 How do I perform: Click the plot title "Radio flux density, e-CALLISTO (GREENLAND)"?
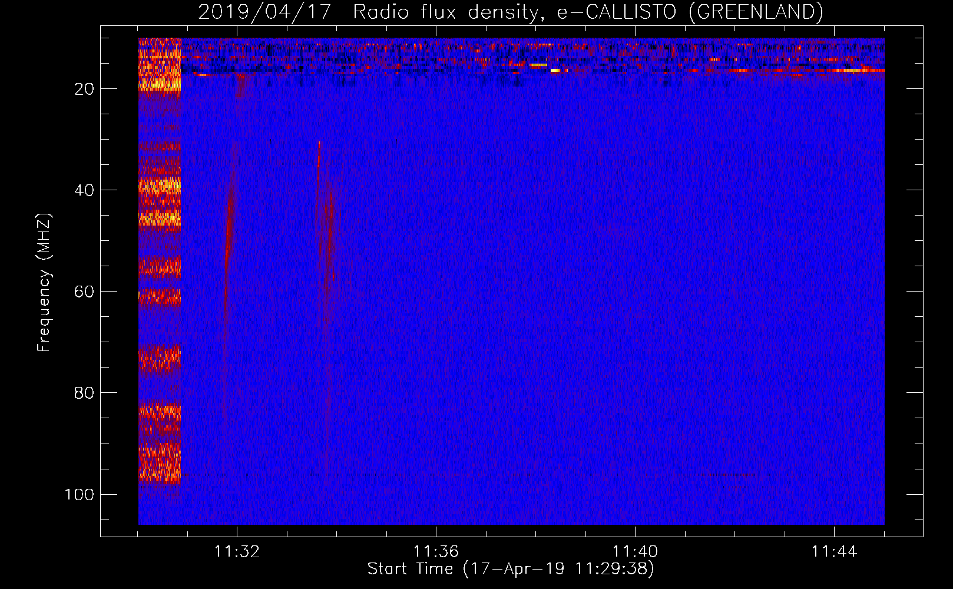(x=588, y=12)
